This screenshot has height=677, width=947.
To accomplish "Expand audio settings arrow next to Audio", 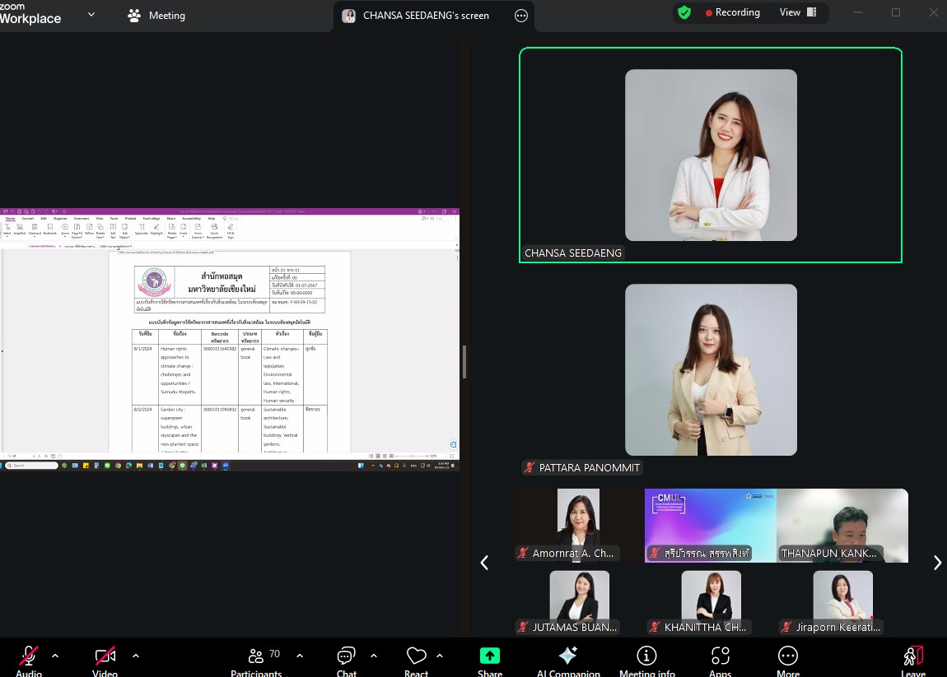I will [55, 656].
